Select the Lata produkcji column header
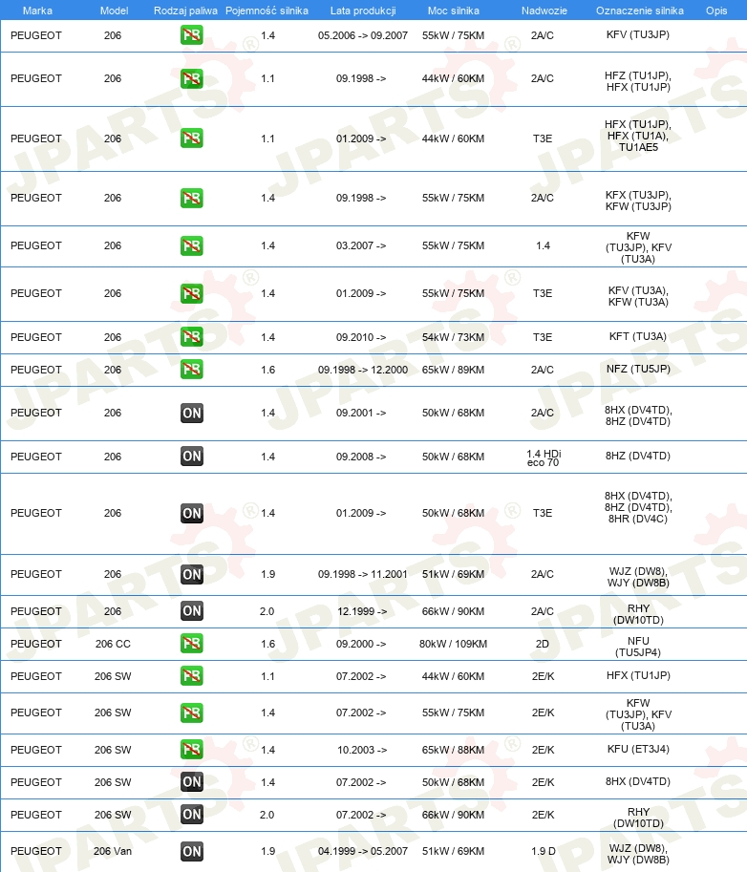 click(x=363, y=11)
